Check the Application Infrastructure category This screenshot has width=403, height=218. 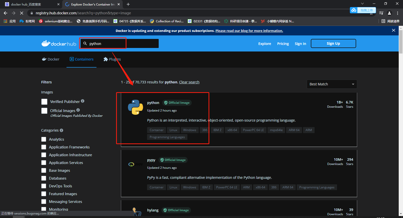coord(44,155)
